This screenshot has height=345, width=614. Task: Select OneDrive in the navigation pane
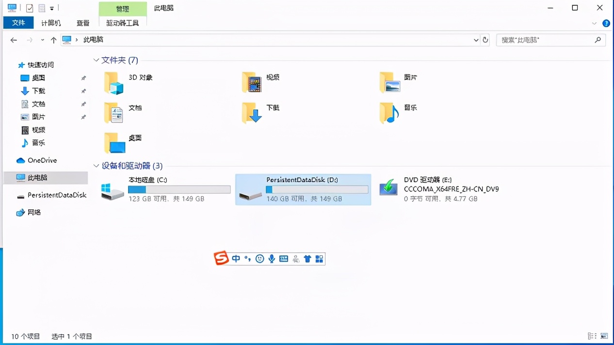click(42, 160)
